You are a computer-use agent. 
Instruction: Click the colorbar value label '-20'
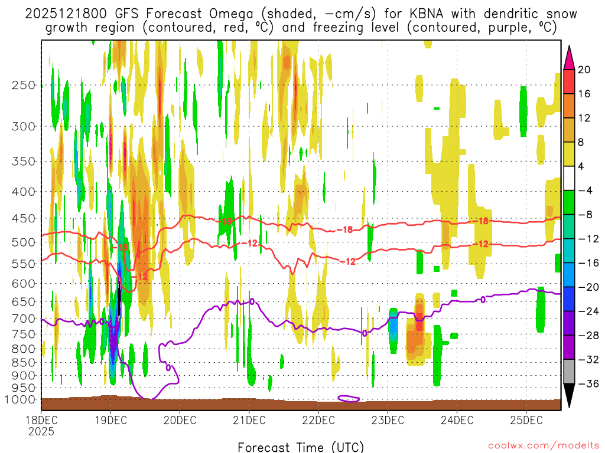pyautogui.click(x=588, y=287)
